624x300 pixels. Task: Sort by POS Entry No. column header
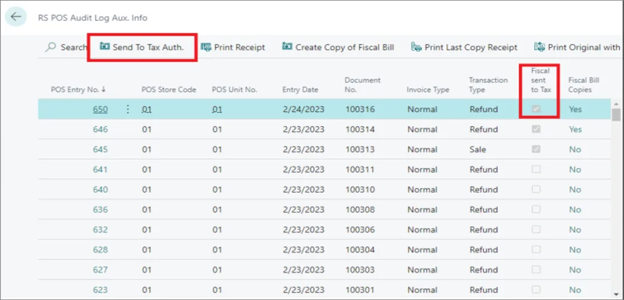tap(78, 90)
